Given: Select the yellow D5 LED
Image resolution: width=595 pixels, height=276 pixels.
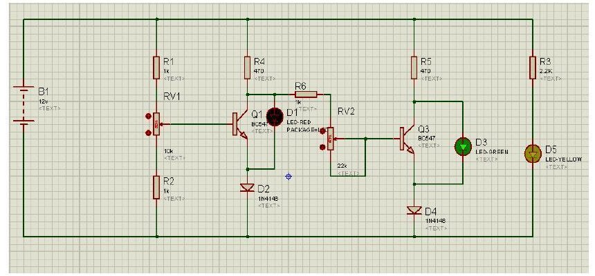Looking at the screenshot, I should point(533,154).
